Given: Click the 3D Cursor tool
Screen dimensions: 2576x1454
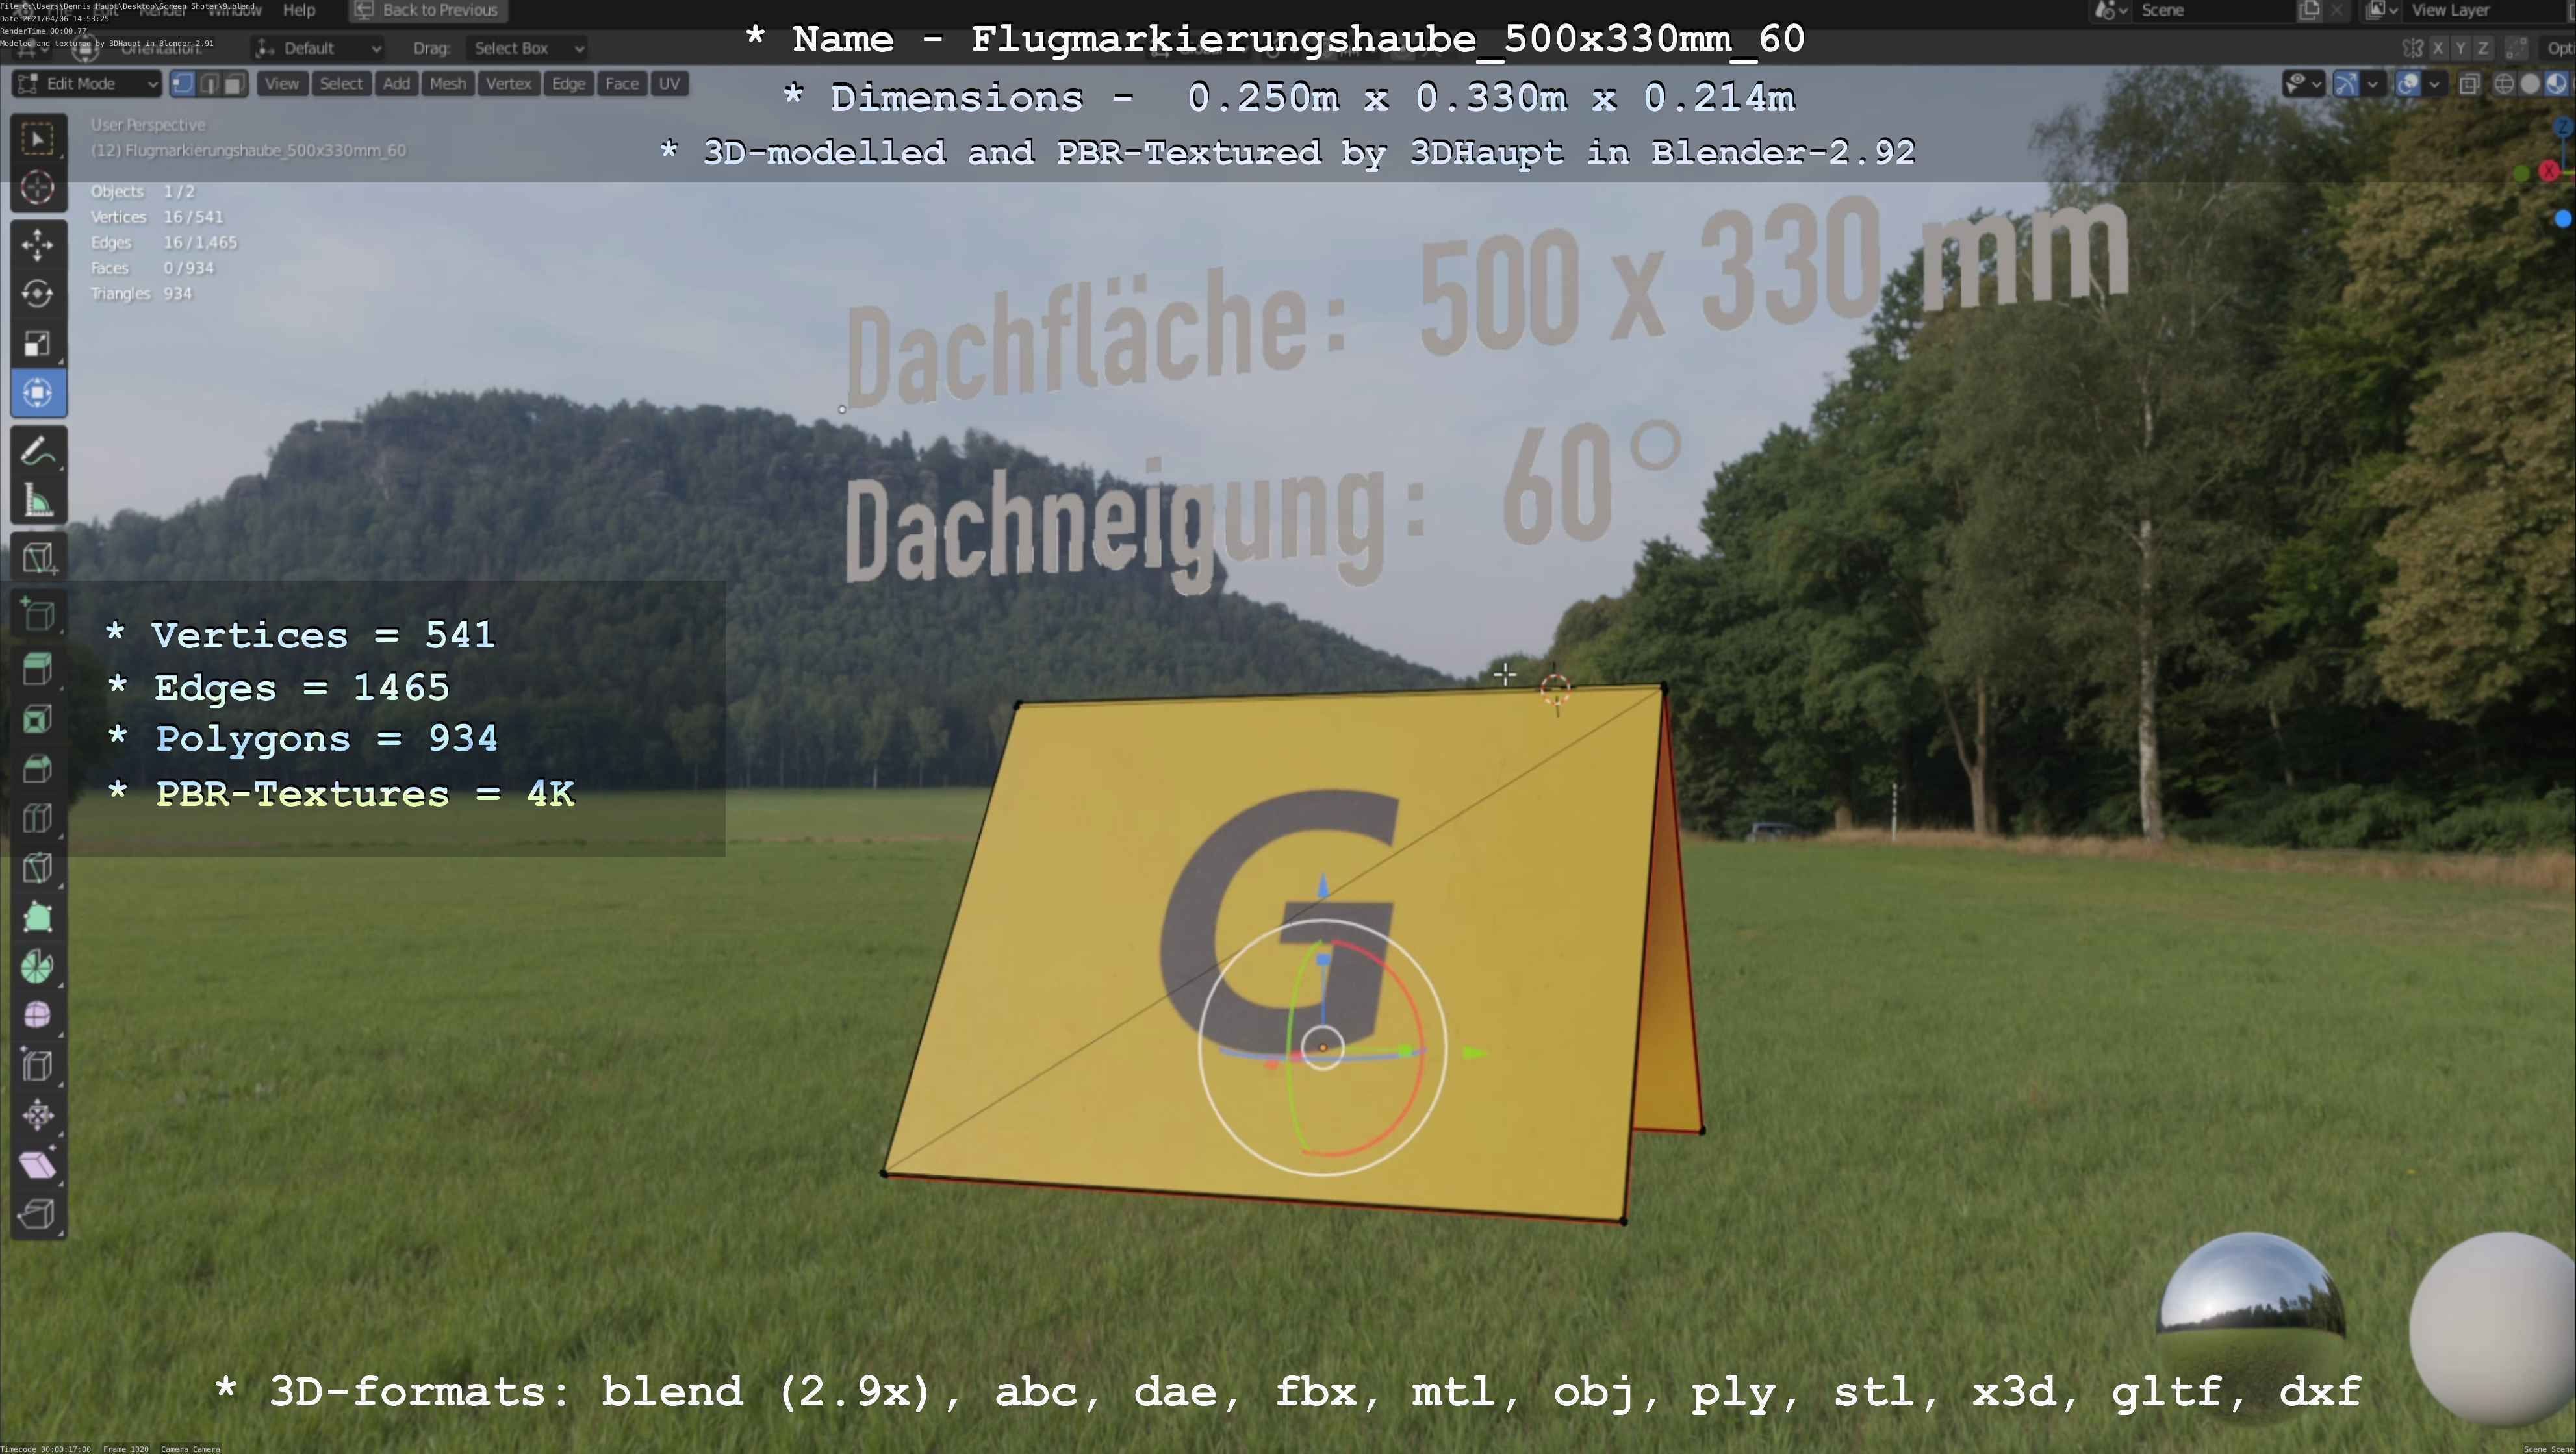Looking at the screenshot, I should [x=38, y=188].
